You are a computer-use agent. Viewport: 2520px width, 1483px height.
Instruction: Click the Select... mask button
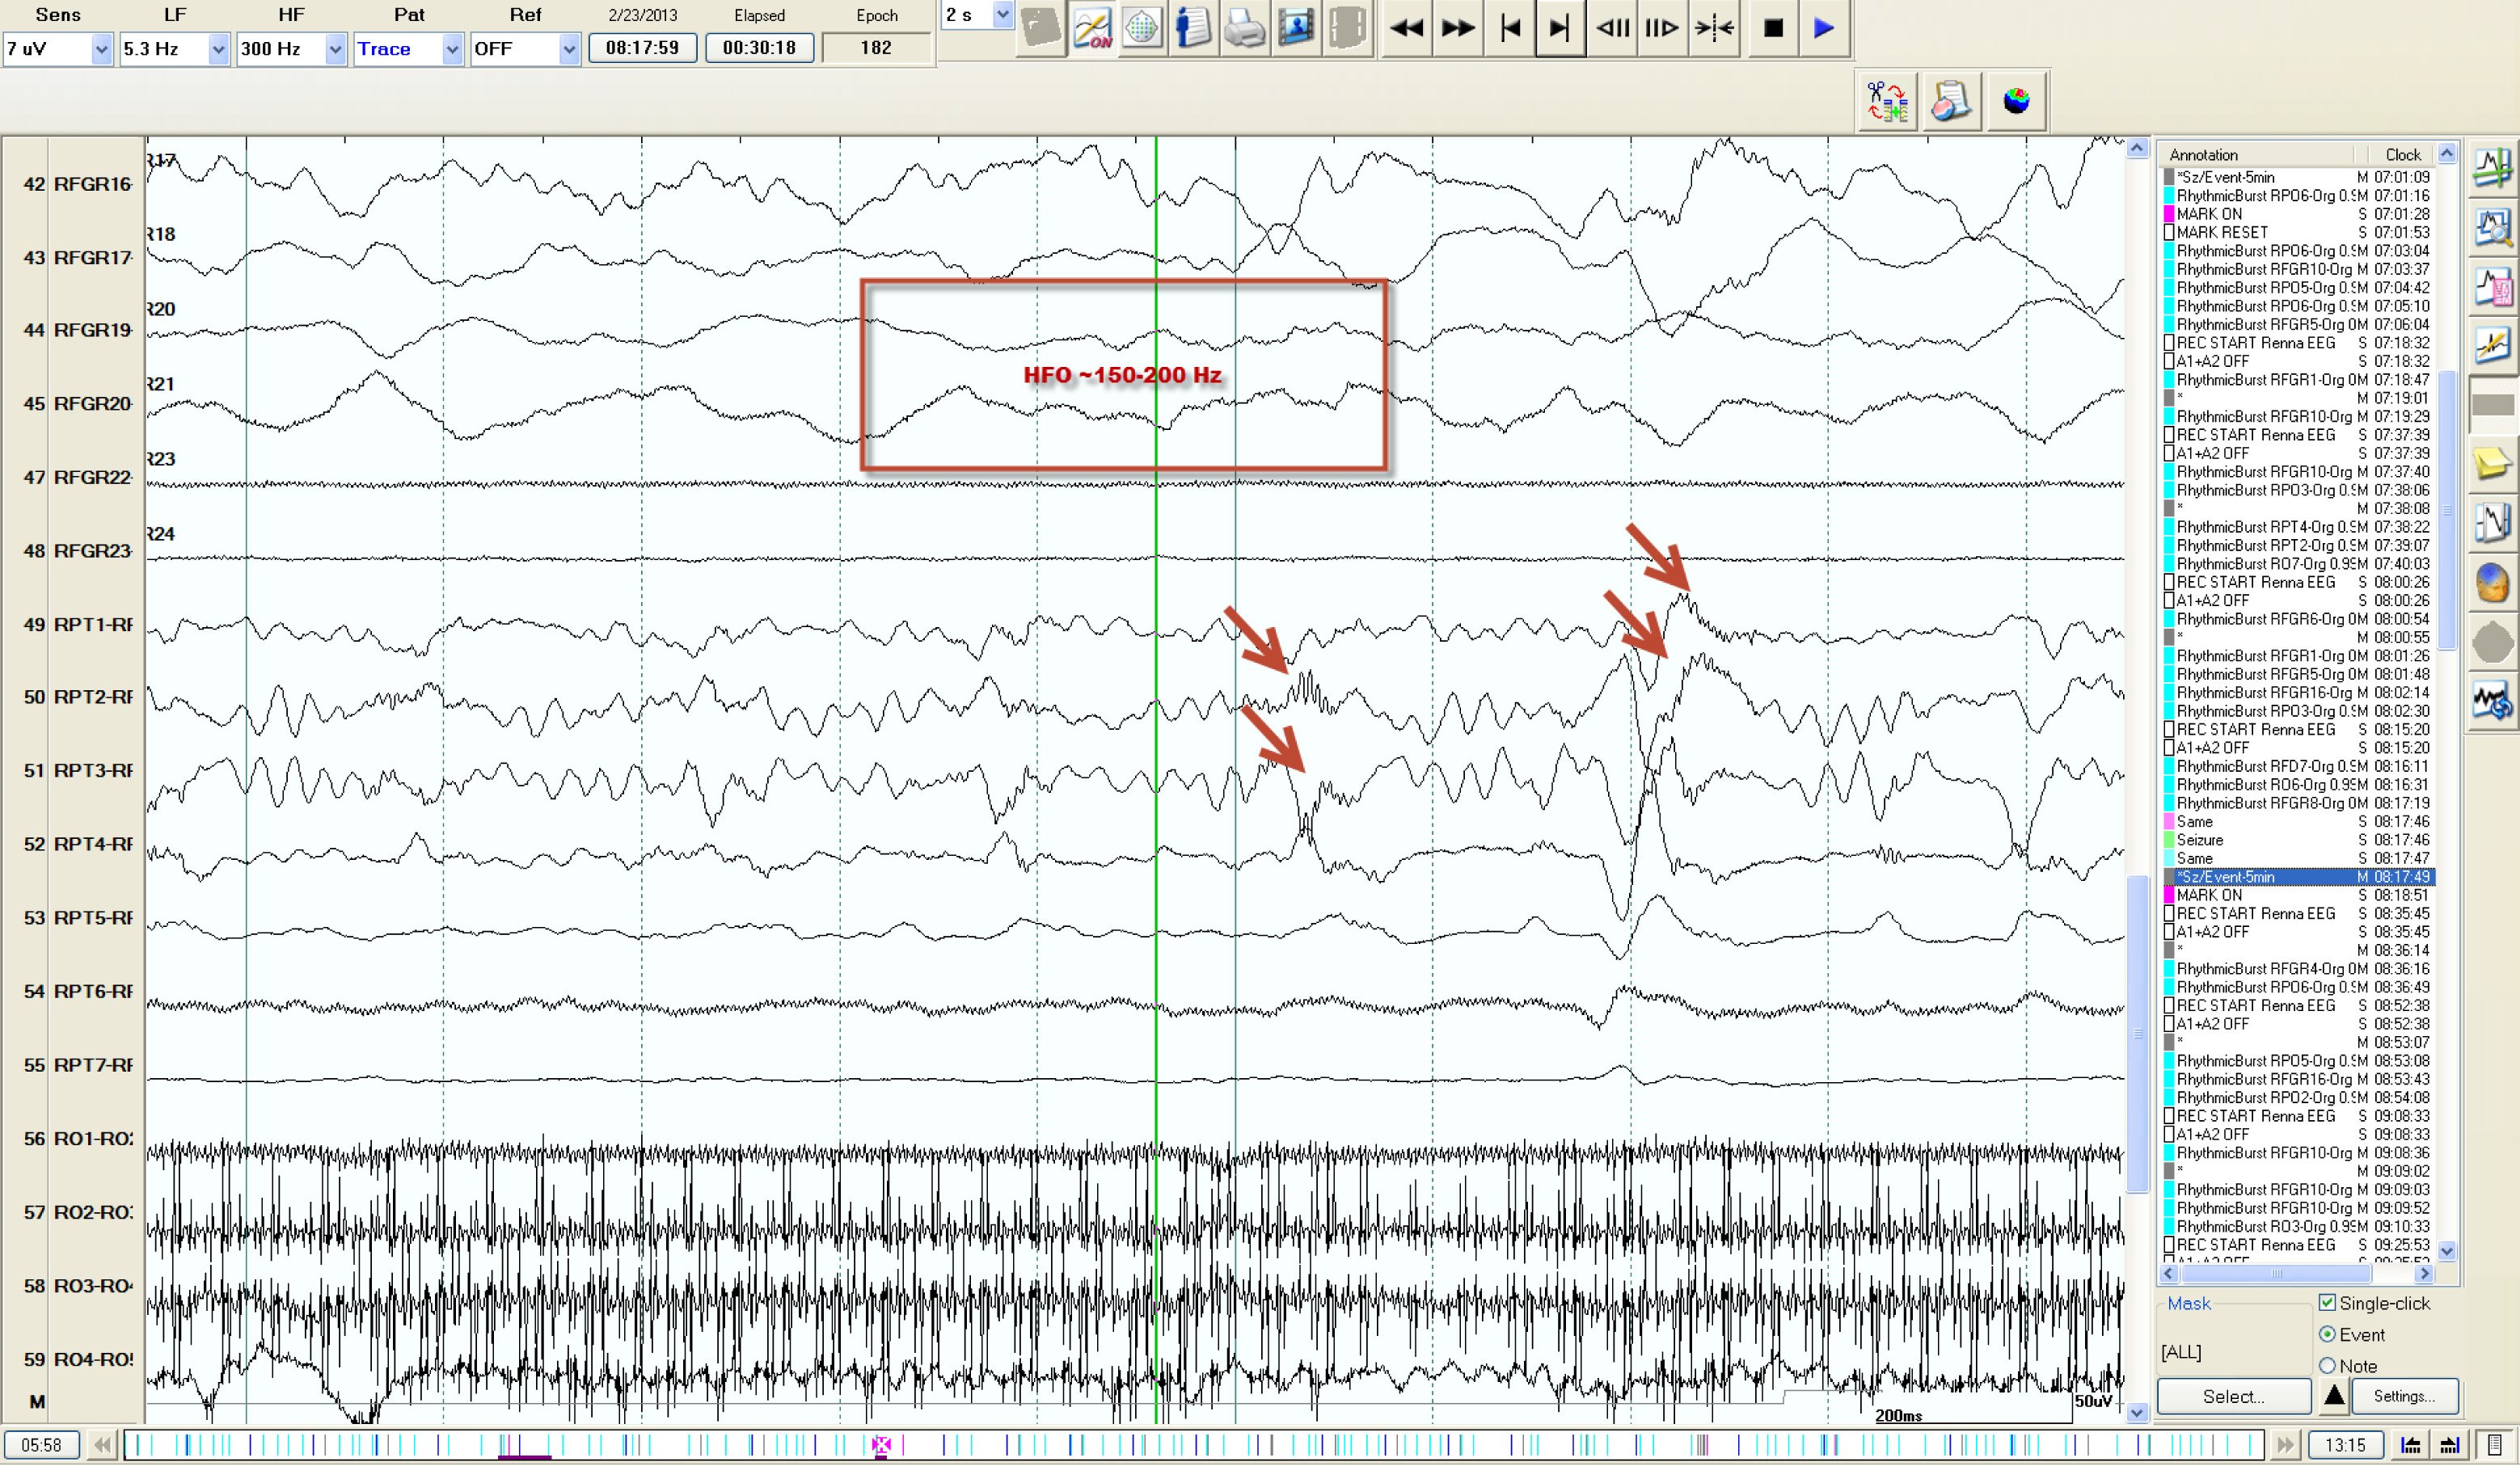click(2233, 1396)
